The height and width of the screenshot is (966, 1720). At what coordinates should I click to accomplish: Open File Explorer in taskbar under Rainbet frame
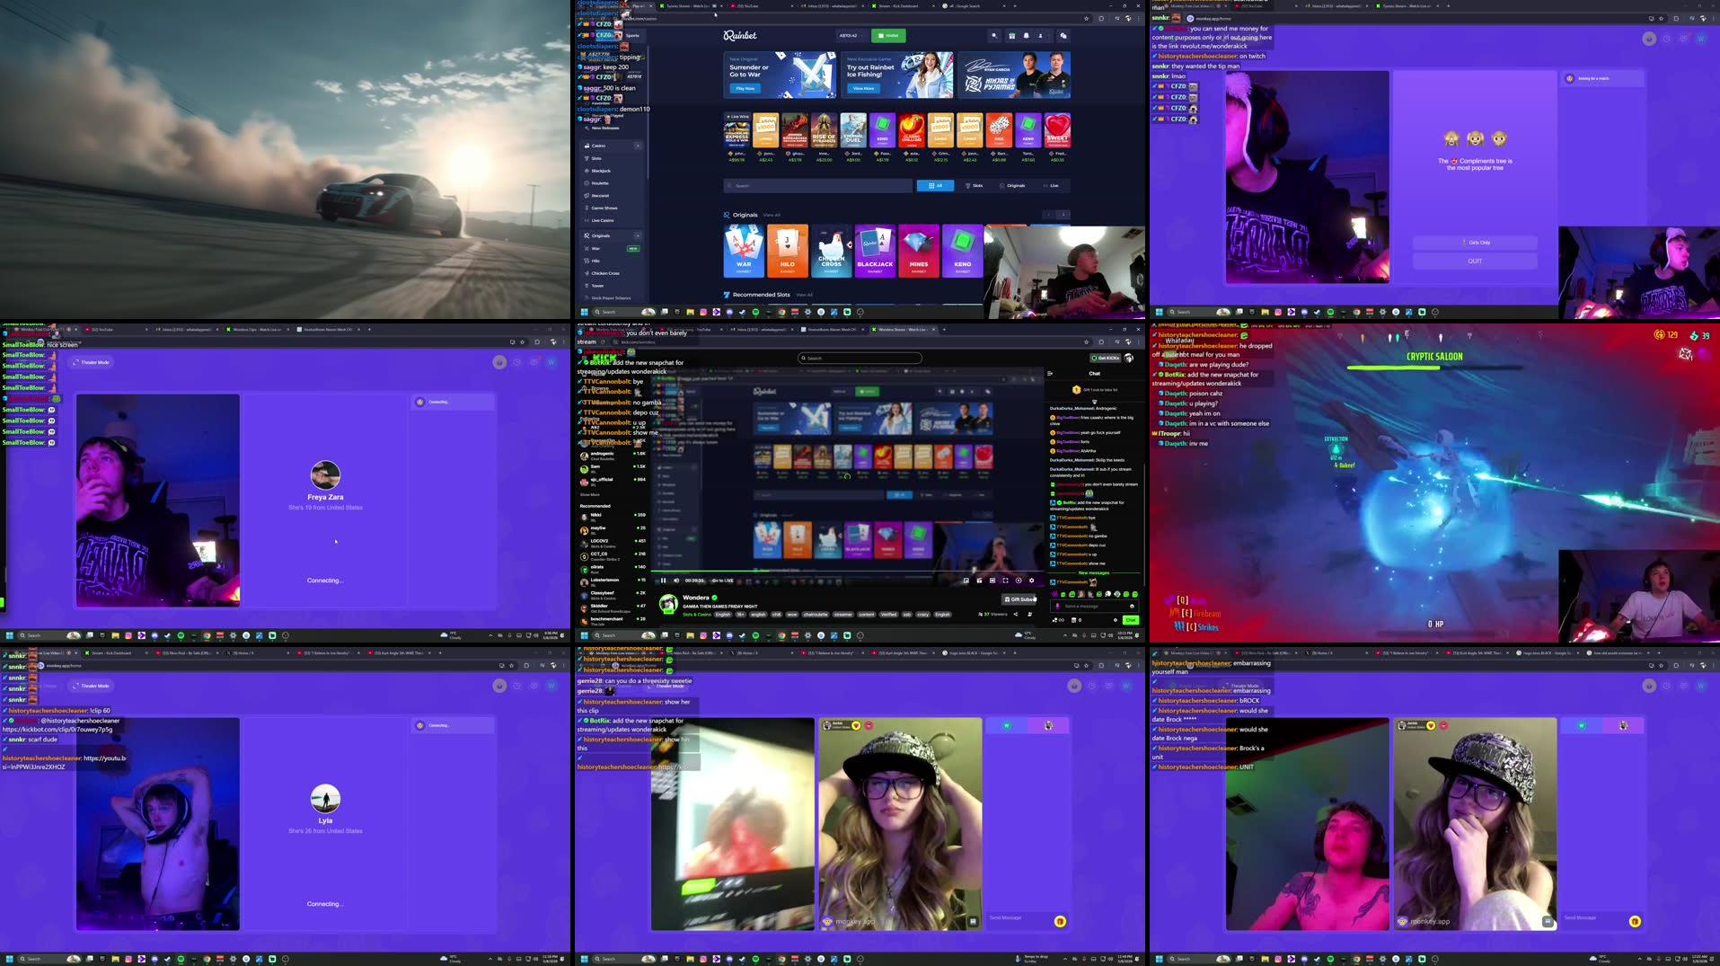pos(690,312)
